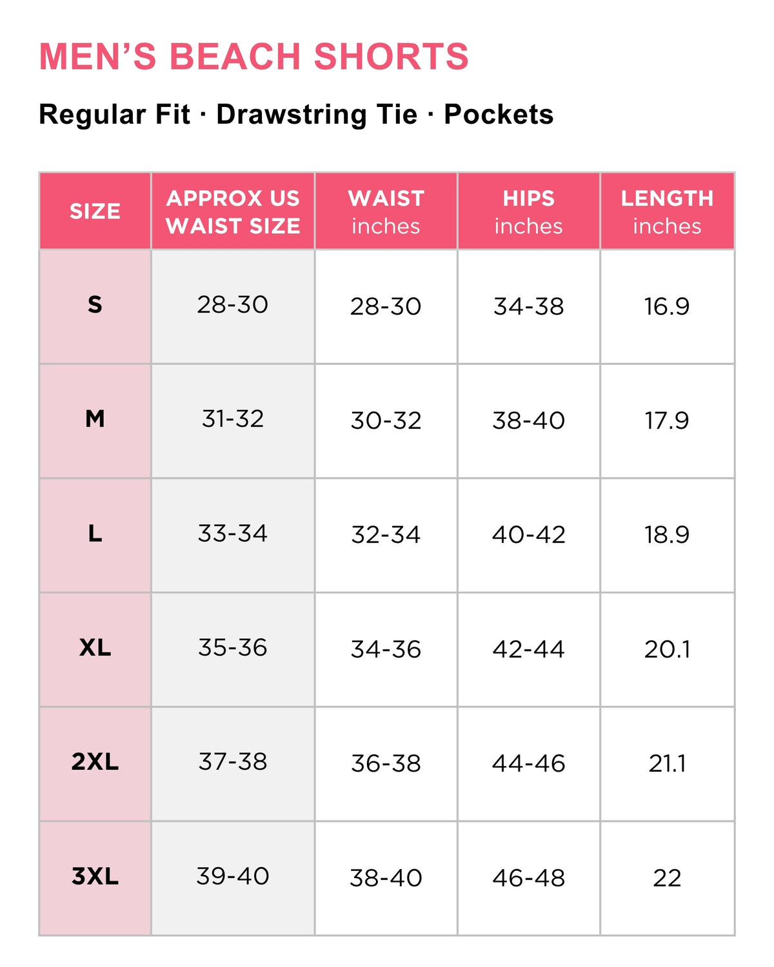774x967 pixels.
Task: Select the M size row label
Action: (95, 420)
